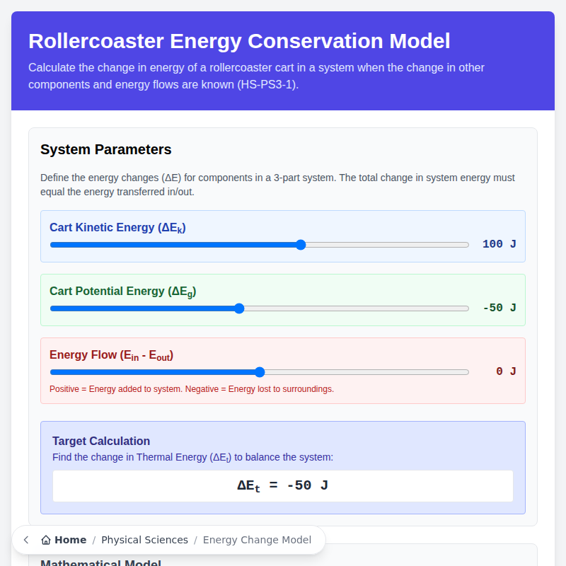Image resolution: width=566 pixels, height=566 pixels.
Task: Select the -50 J potential energy value
Action: click(500, 308)
